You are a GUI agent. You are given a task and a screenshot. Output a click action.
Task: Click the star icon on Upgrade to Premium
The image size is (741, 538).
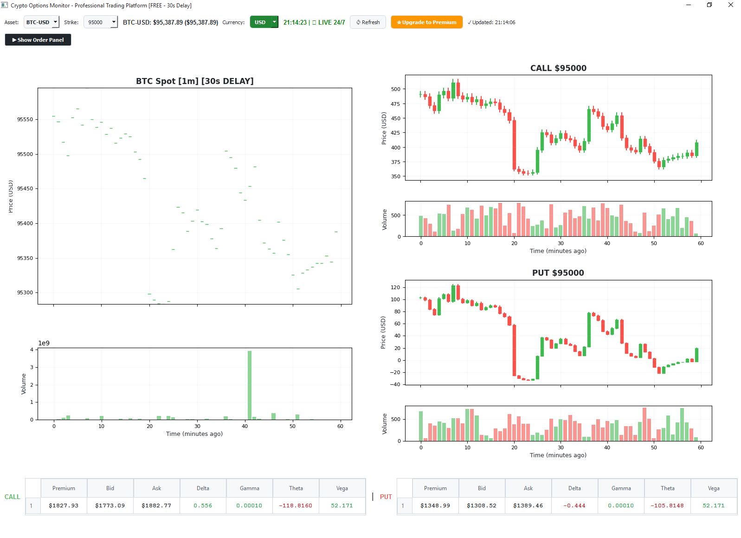click(399, 22)
